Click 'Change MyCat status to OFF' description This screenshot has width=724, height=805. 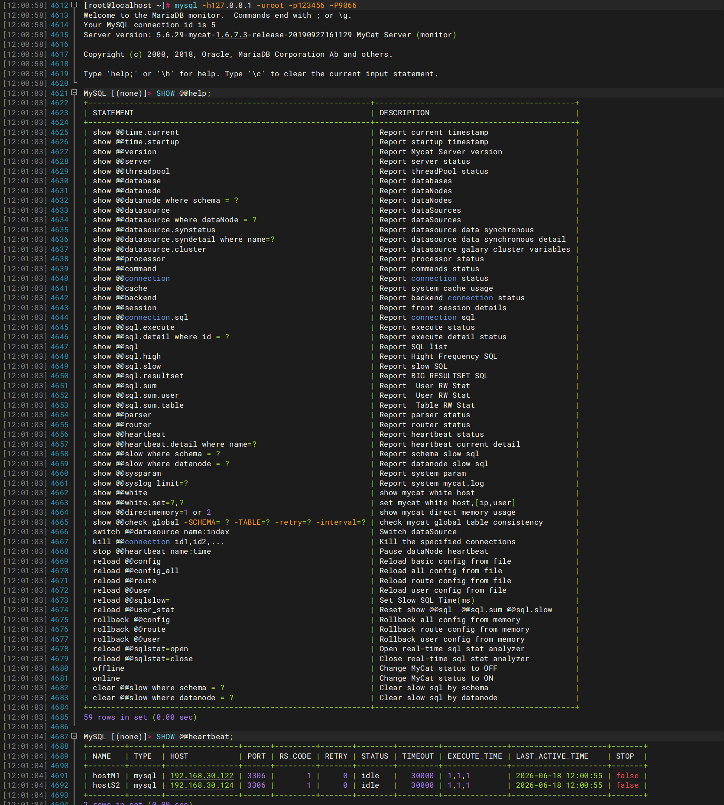point(438,668)
